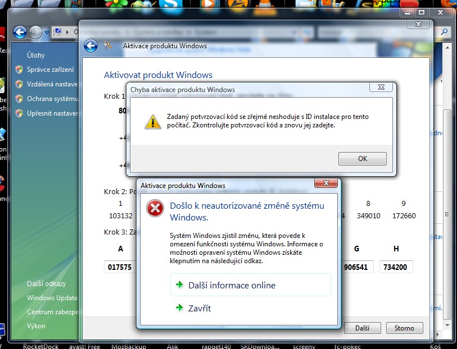457x349 pixels.
Task: Click confirmation code field H
Action: click(x=396, y=268)
